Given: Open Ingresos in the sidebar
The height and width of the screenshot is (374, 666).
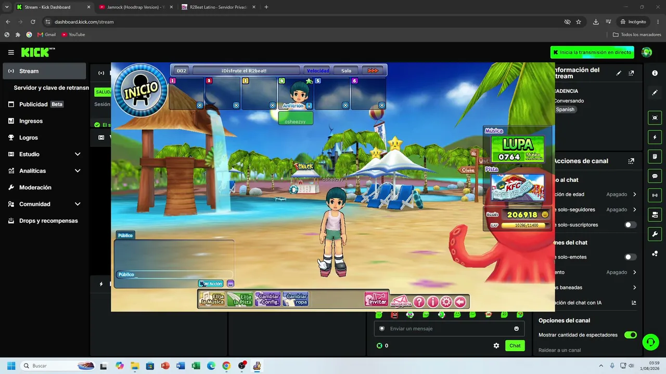Looking at the screenshot, I should coord(44,121).
